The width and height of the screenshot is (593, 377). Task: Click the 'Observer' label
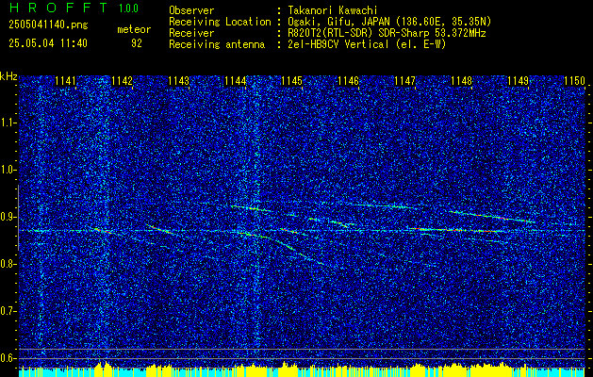191,10
